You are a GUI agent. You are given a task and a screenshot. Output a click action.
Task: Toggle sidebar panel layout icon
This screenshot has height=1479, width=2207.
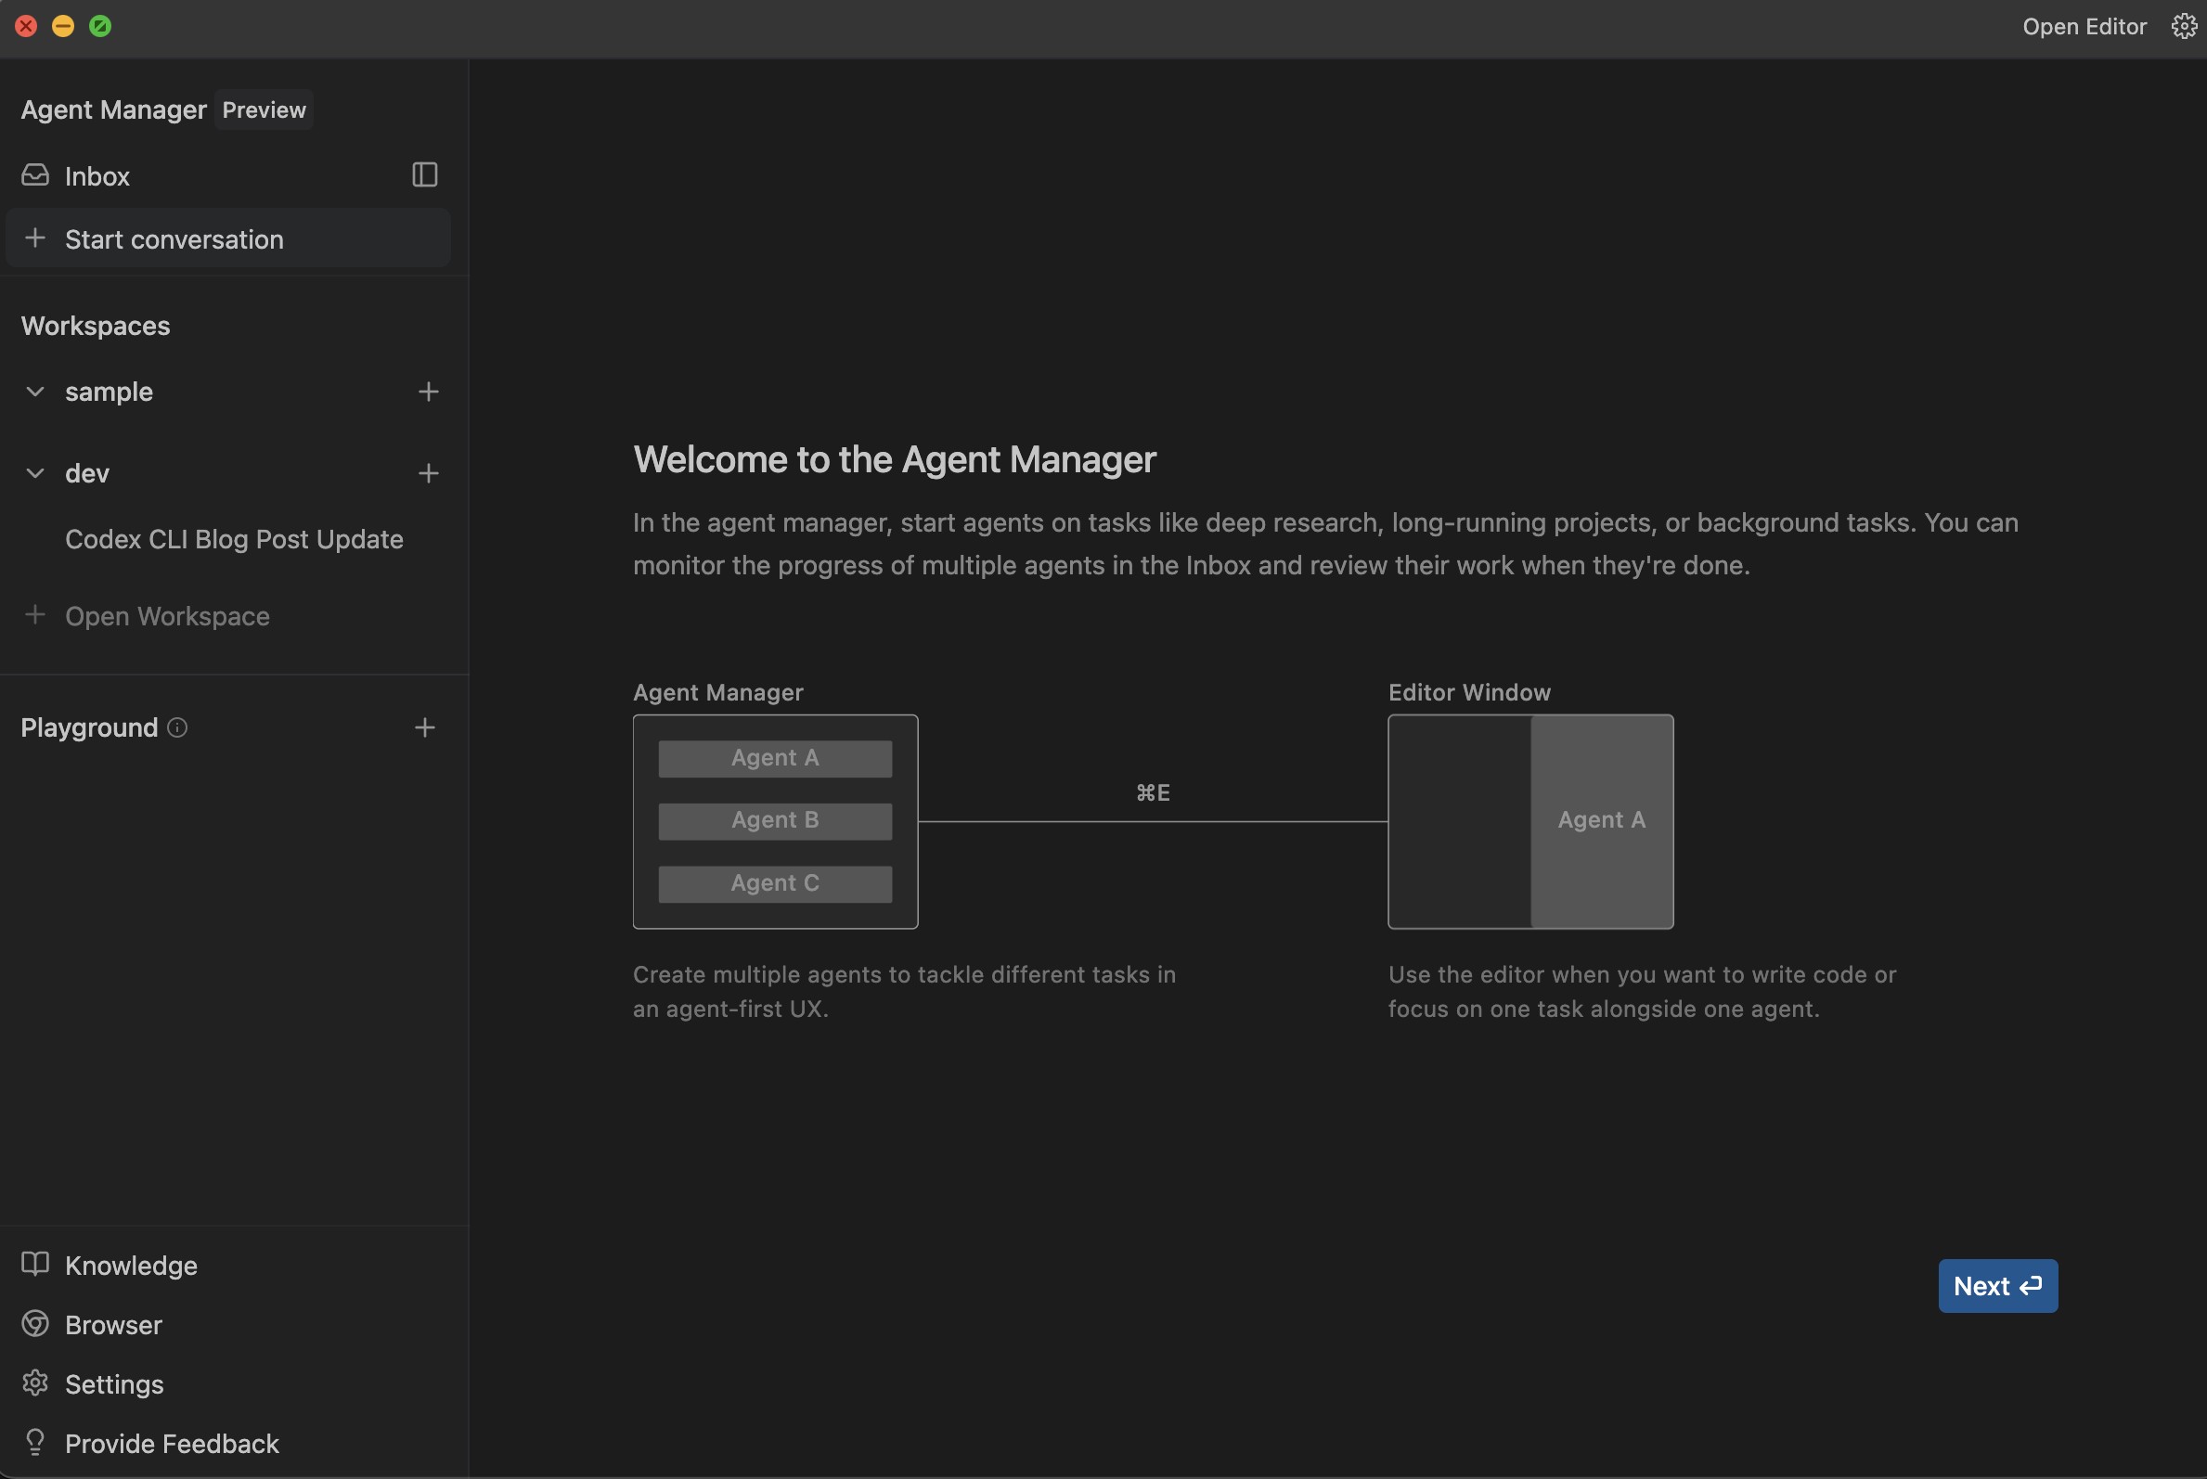point(425,174)
